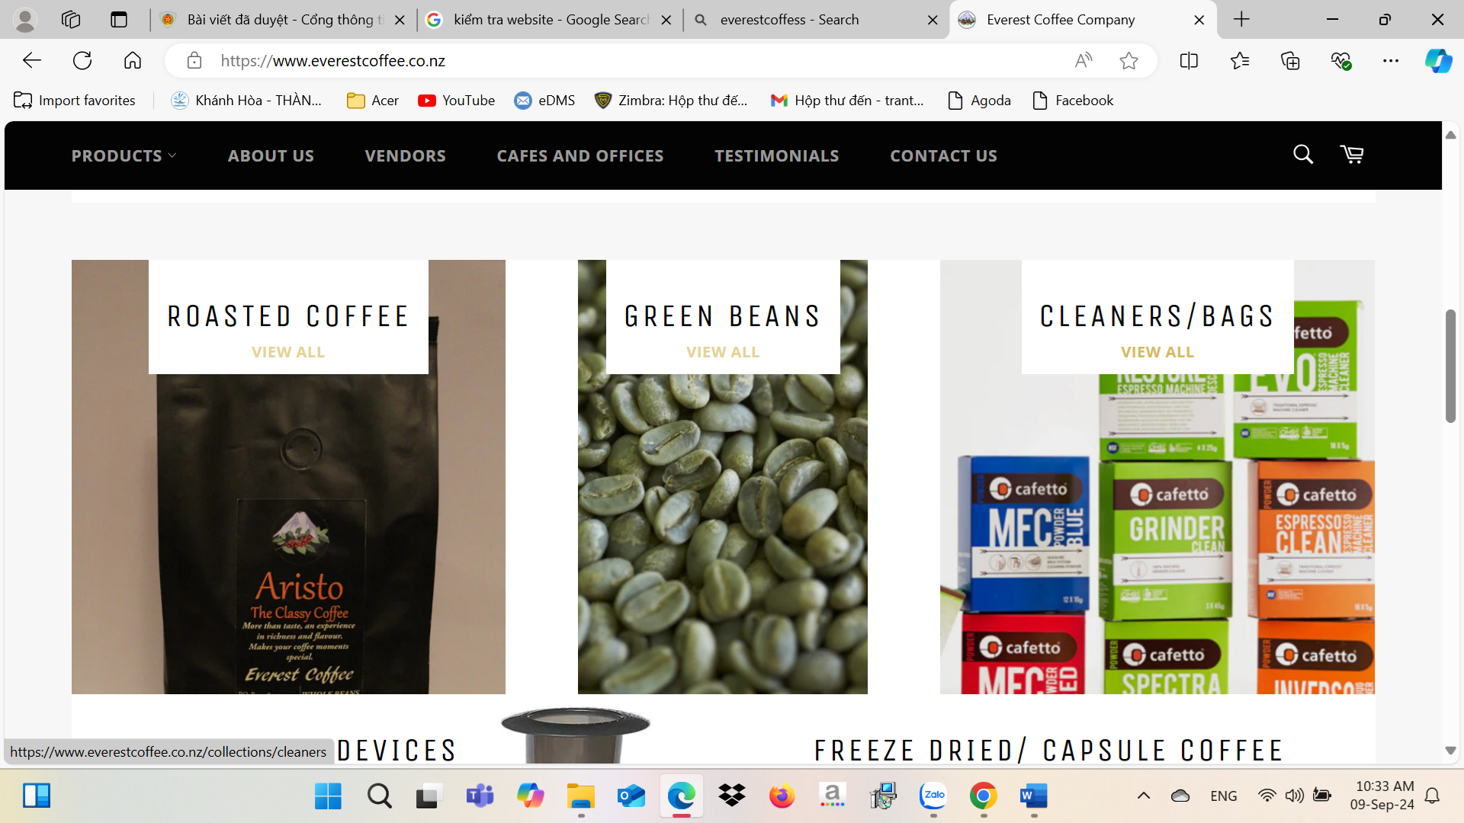This screenshot has height=823, width=1464.
Task: Open the shopping cart icon
Action: 1352,155
